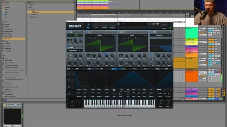Image resolution: width=227 pixels, height=127 pixels.
Task: Switch to the Serum FX tab
Action: (96, 26)
